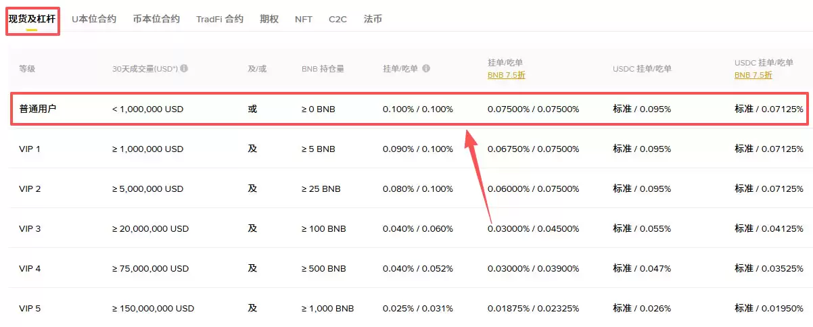Viewport: 813px width, 327px height.
Task: Click the 0.040% / 0.060% fee cell
Action: coord(418,228)
